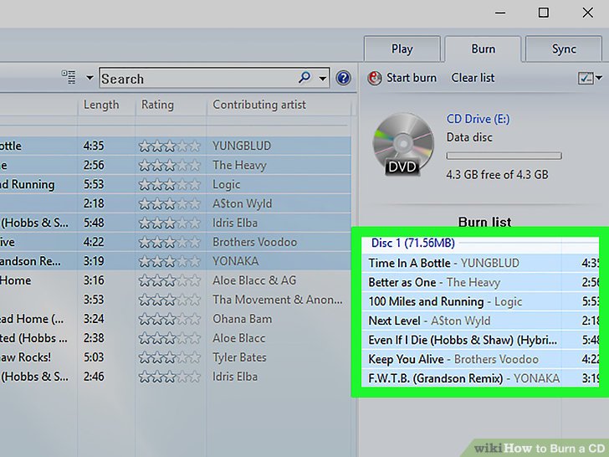
Task: Select Better as One in burn list
Action: coord(480,282)
